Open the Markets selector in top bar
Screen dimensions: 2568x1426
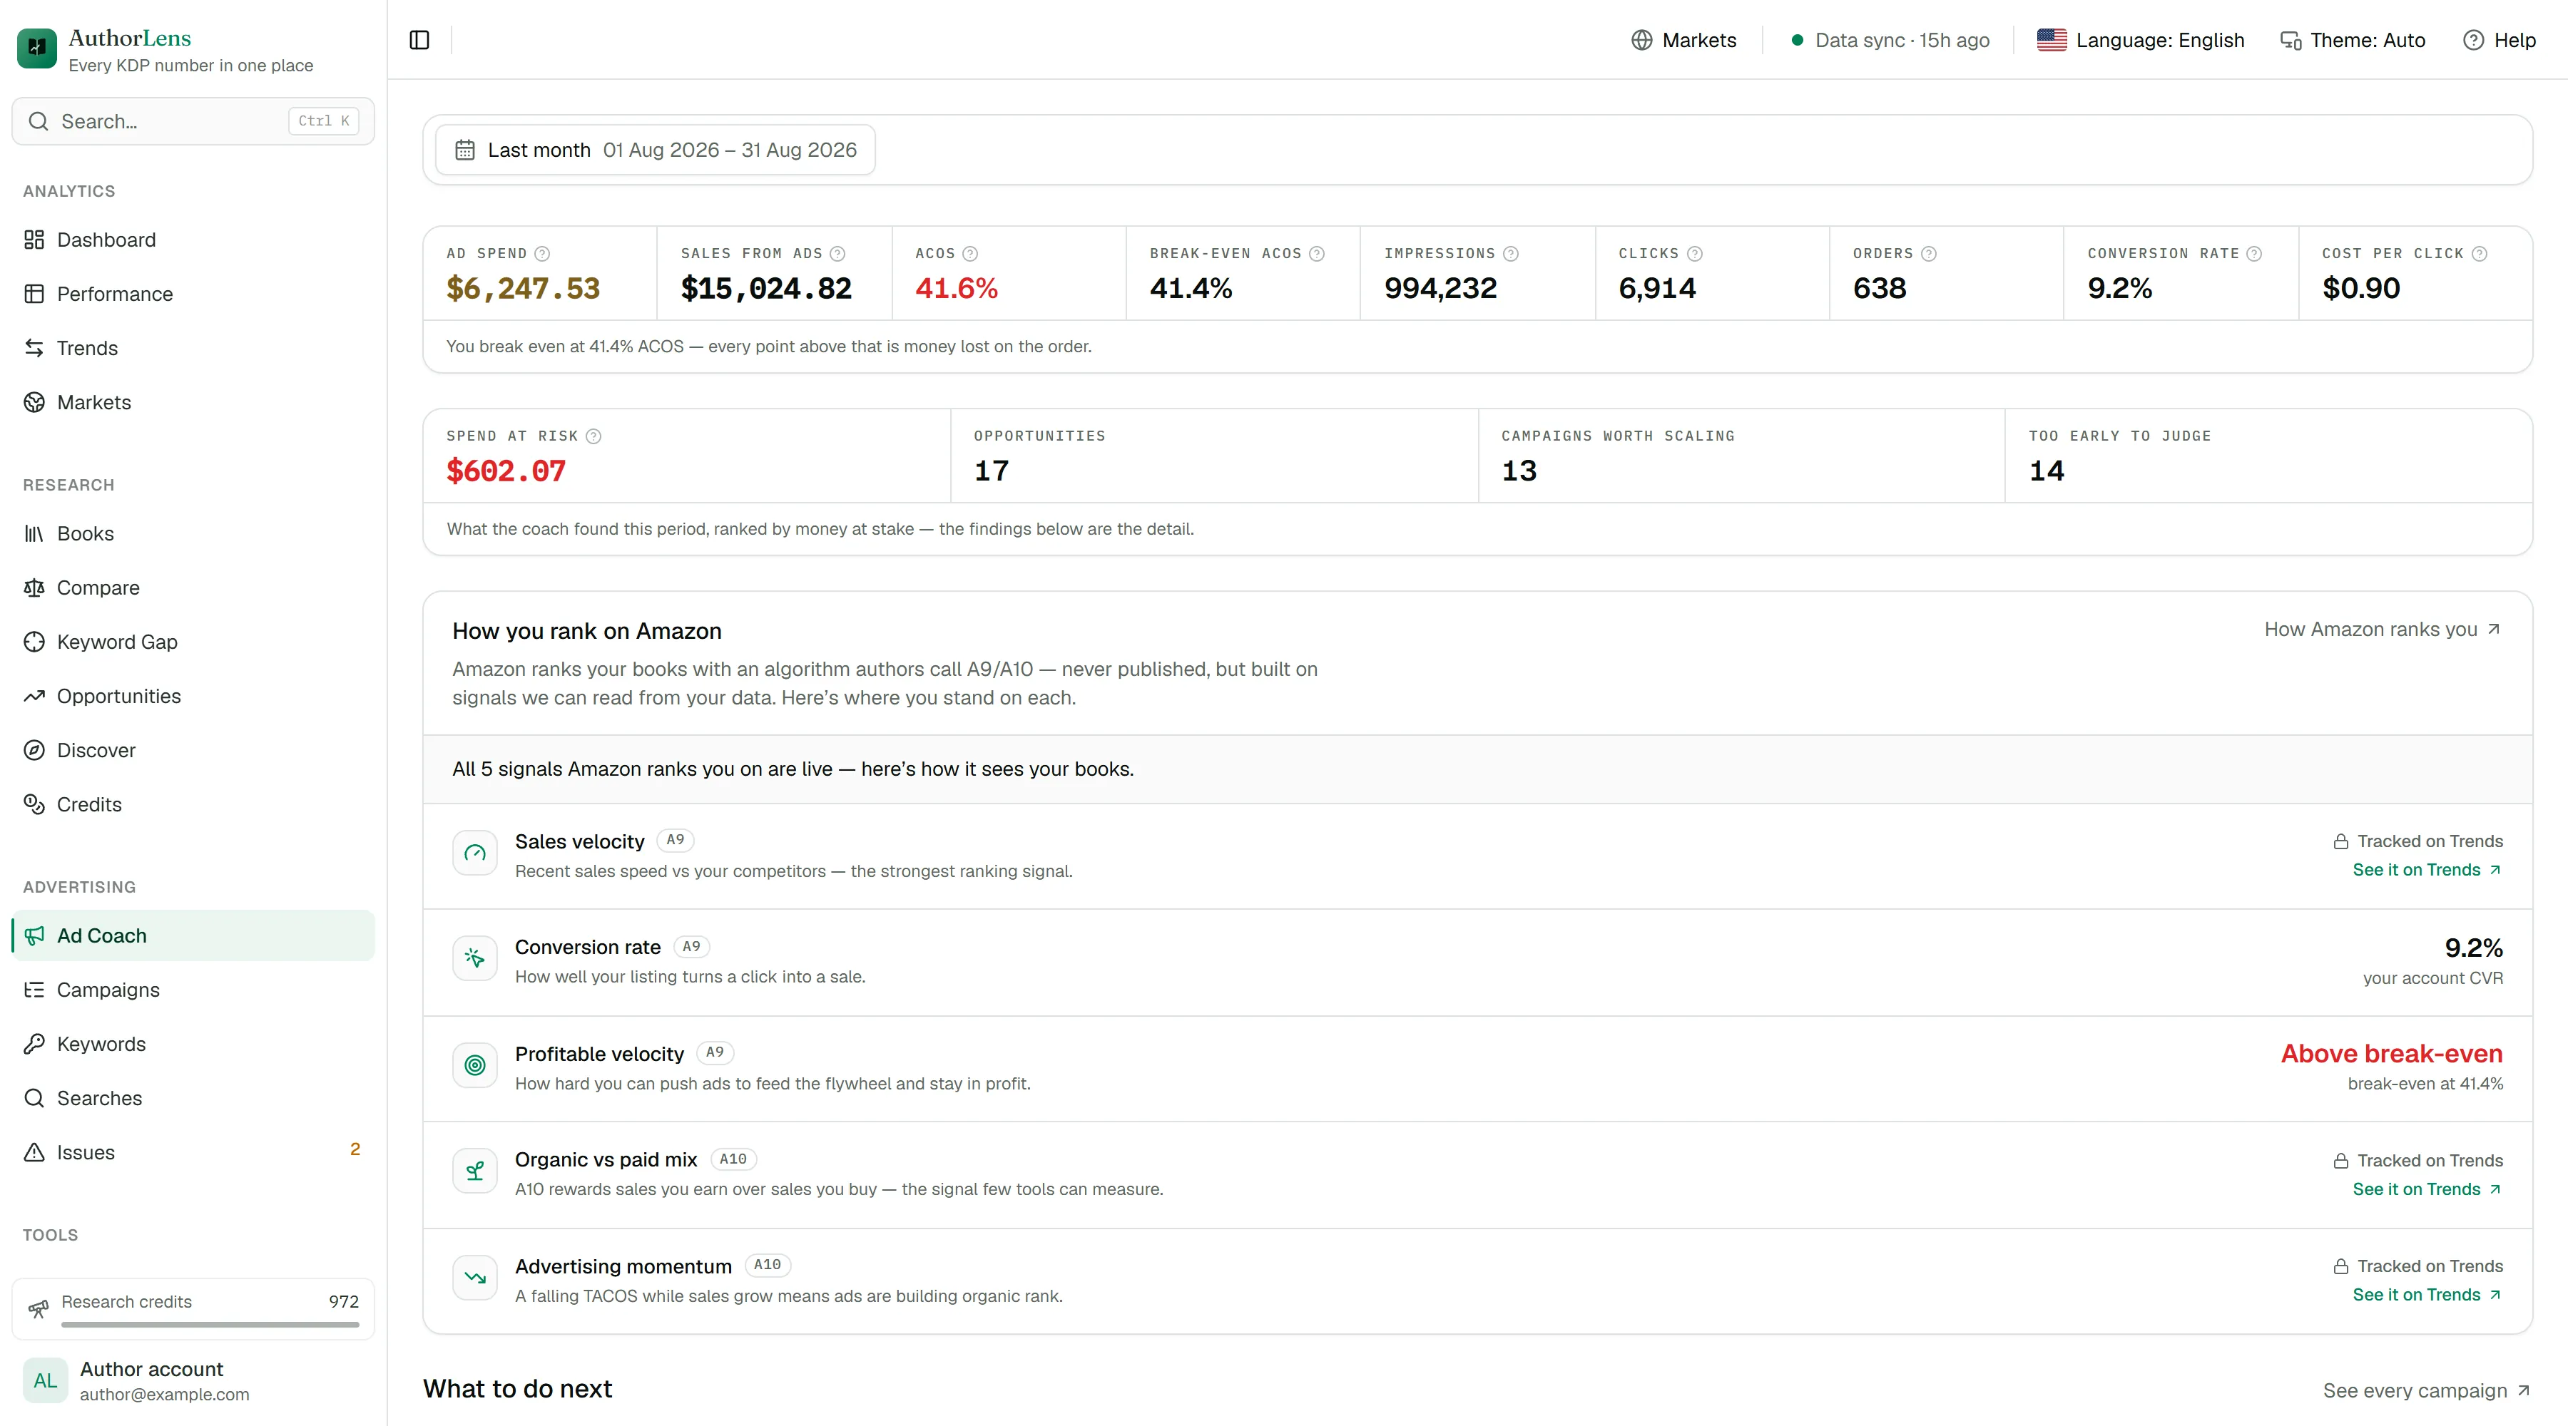tap(1683, 40)
